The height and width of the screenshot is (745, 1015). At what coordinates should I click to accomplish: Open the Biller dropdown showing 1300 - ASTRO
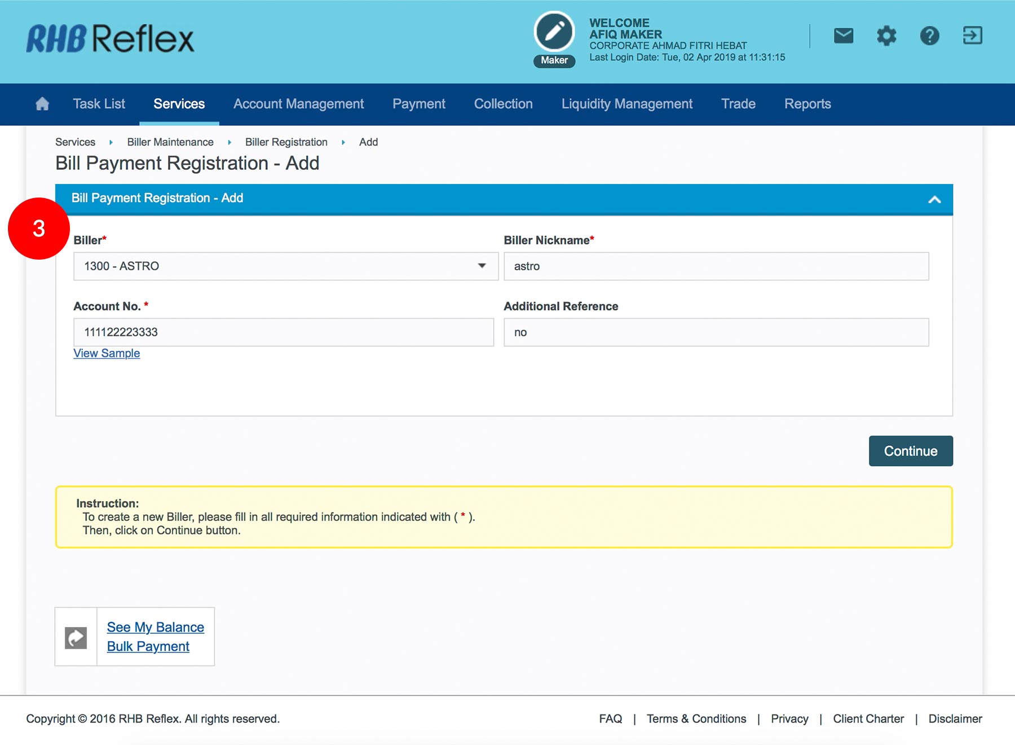click(x=285, y=266)
